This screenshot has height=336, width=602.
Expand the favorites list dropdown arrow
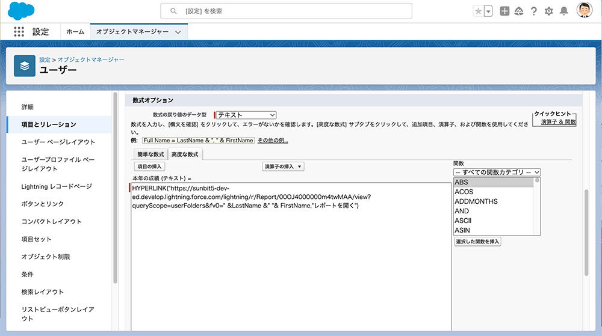coord(488,11)
